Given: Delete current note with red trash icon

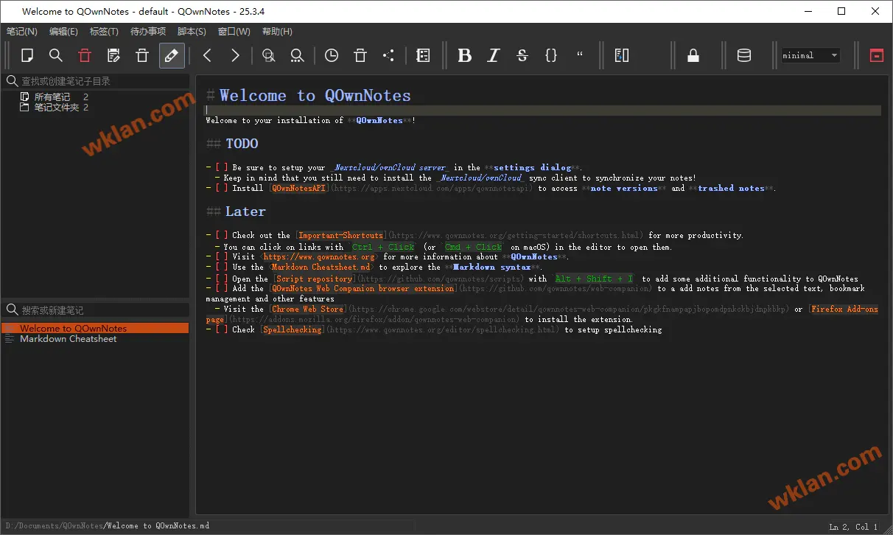Looking at the screenshot, I should (85, 55).
